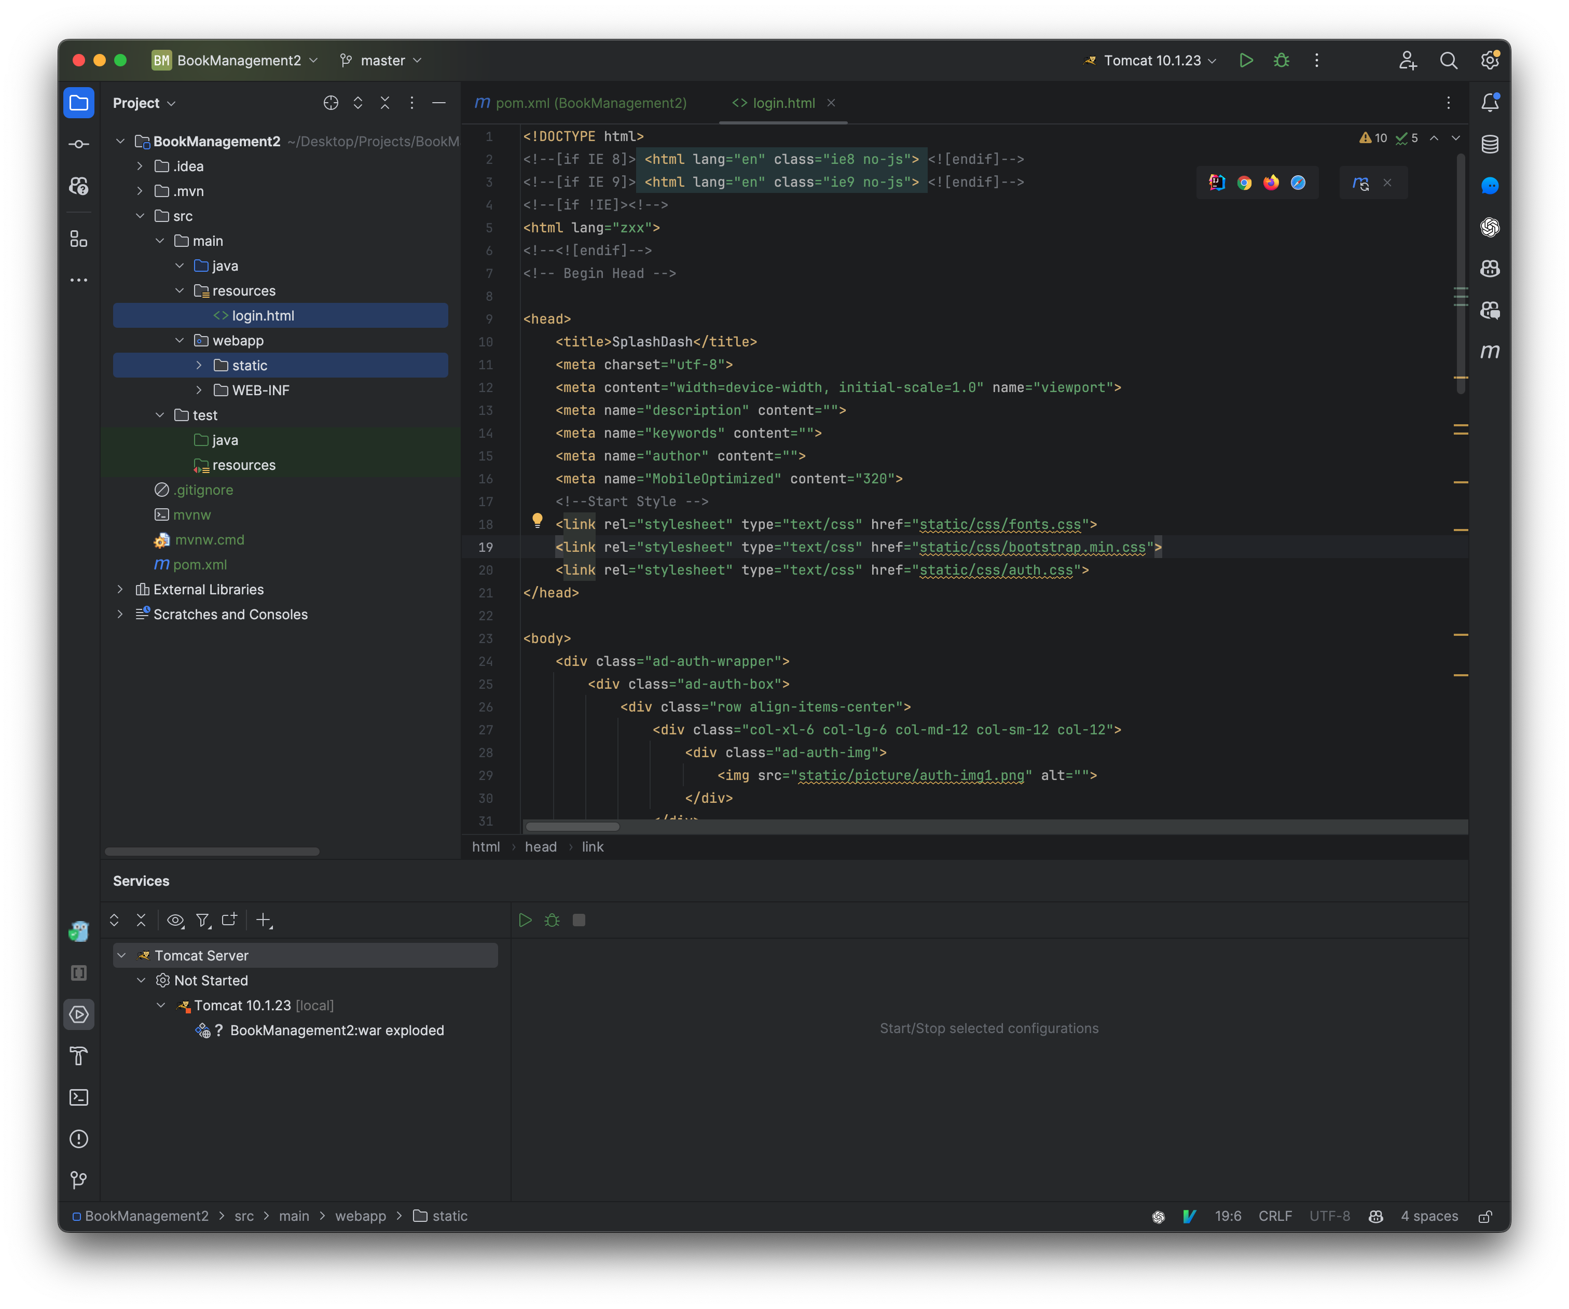The height and width of the screenshot is (1309, 1569).
Task: Collapse the src folder
Action: (x=141, y=216)
